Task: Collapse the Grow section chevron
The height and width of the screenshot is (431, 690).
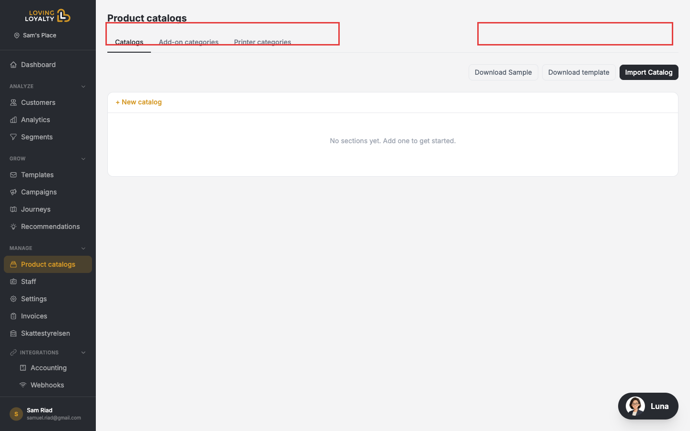Action: click(x=83, y=159)
